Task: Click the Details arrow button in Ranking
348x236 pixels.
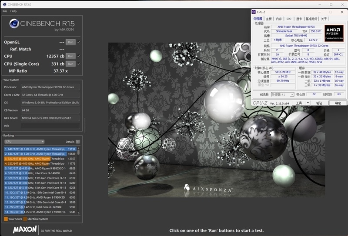Action: [x=78, y=142]
